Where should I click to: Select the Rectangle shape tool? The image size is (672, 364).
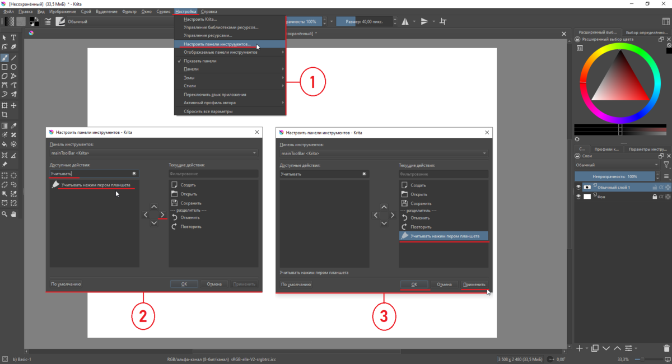[x=4, y=67]
